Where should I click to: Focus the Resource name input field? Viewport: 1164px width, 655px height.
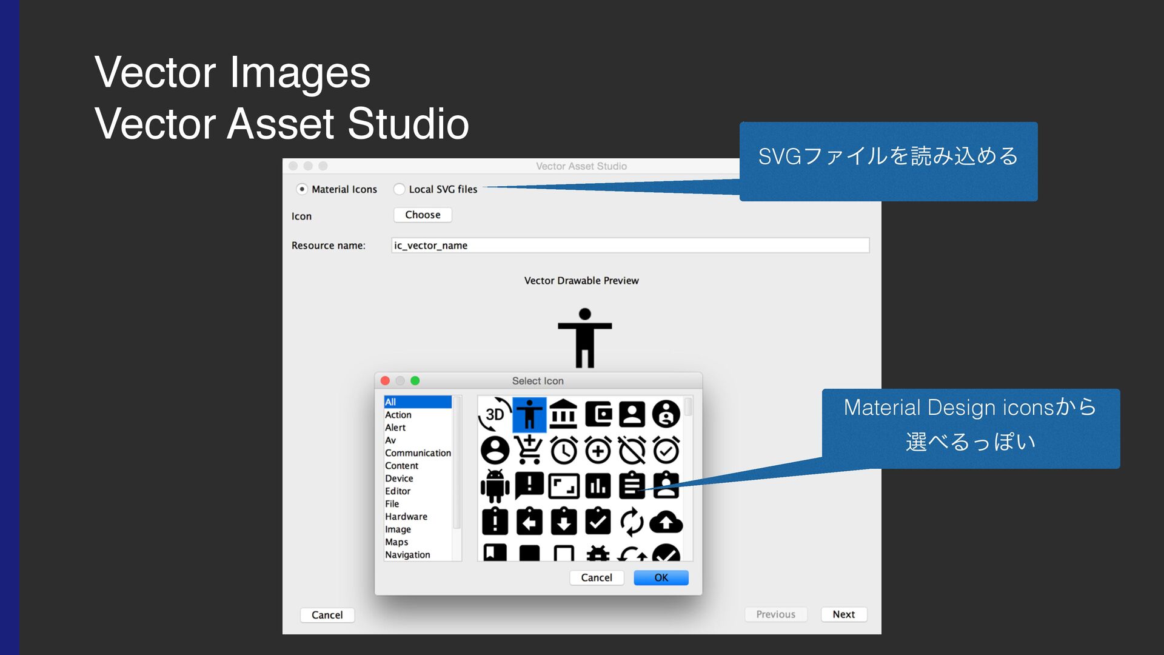point(630,245)
